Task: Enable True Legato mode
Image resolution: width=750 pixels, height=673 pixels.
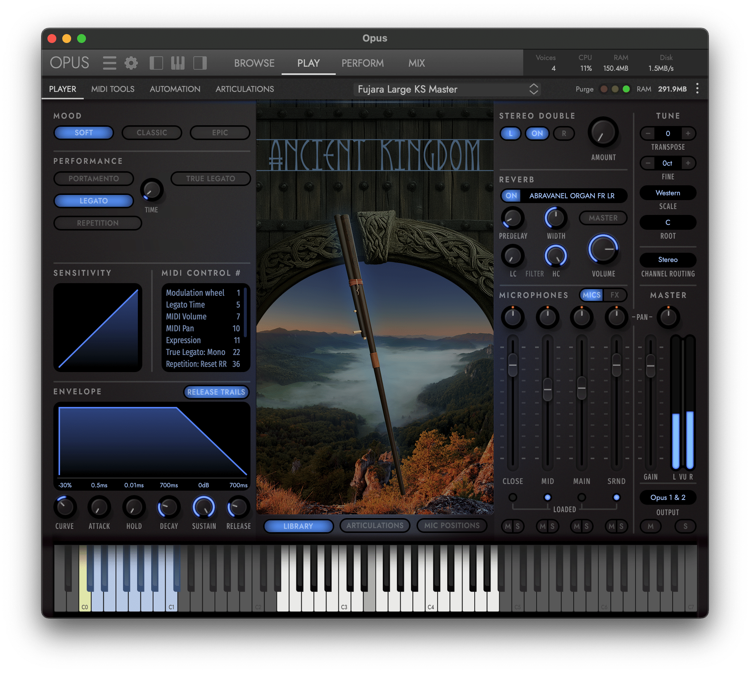Action: 210,179
